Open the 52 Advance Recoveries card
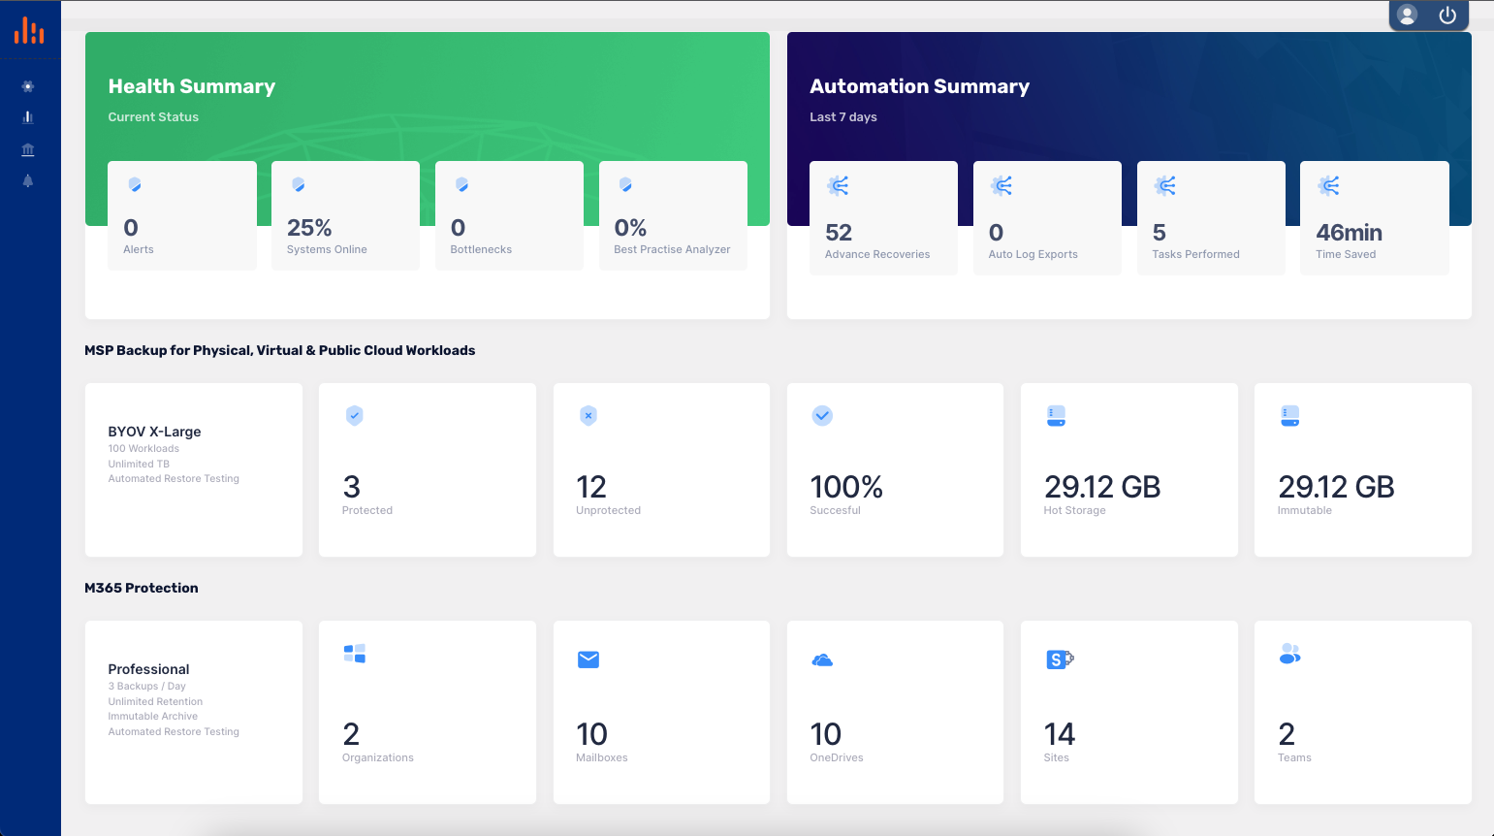This screenshot has height=836, width=1494. (x=883, y=218)
